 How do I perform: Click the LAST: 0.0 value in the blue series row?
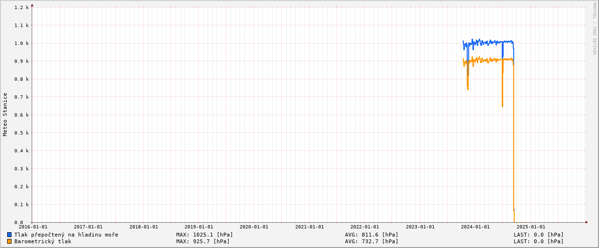coord(539,235)
